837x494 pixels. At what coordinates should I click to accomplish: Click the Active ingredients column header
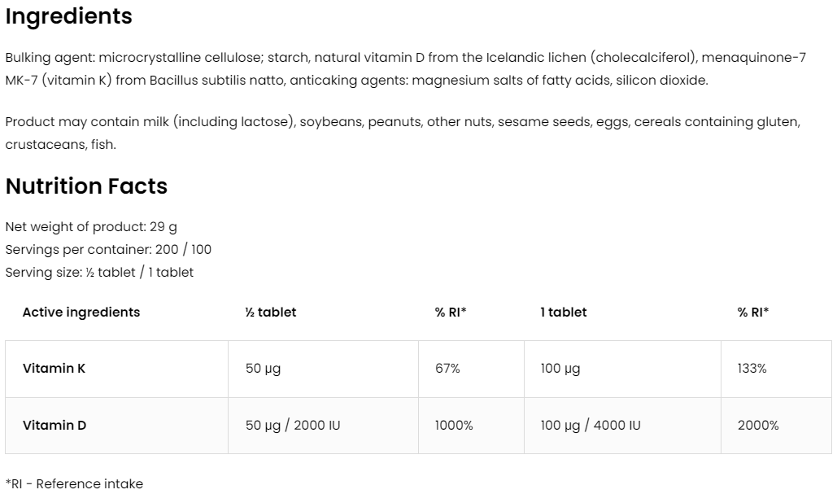point(81,313)
